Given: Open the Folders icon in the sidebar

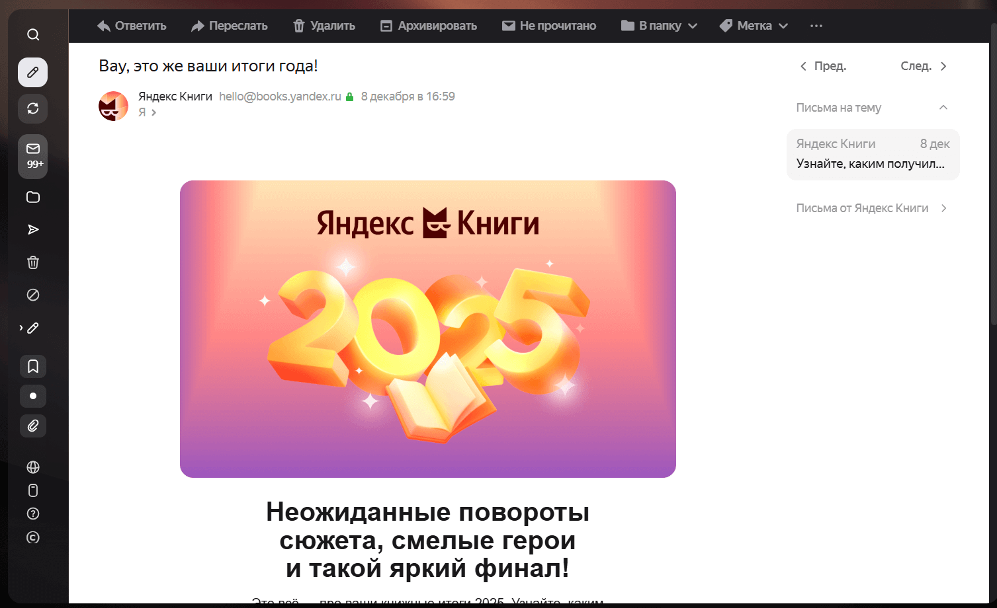Looking at the screenshot, I should pos(32,197).
